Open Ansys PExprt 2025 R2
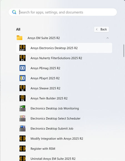 pos(64,78)
